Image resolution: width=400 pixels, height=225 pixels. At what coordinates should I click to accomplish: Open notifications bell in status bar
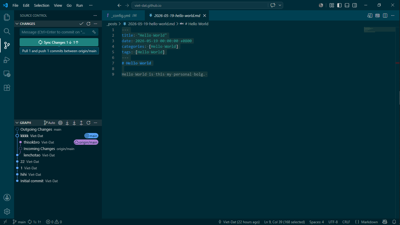(x=394, y=222)
